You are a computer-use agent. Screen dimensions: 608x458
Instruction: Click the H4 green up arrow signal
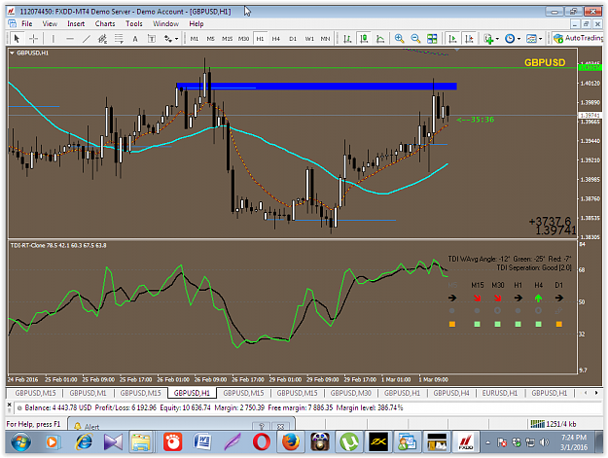pyautogui.click(x=538, y=298)
